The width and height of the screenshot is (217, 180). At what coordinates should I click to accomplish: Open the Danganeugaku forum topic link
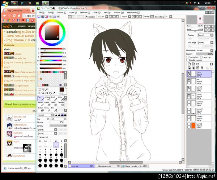point(22,86)
